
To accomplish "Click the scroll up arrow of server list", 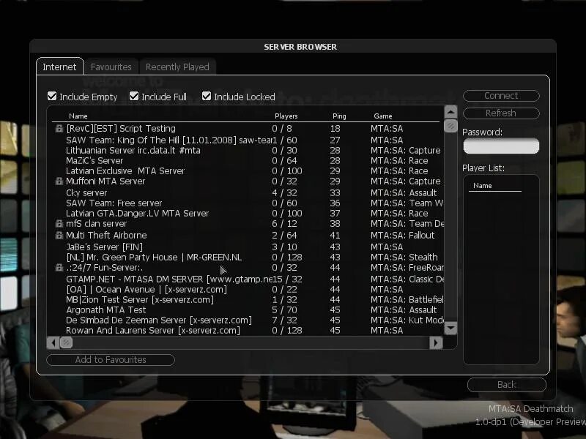I will pos(450,112).
